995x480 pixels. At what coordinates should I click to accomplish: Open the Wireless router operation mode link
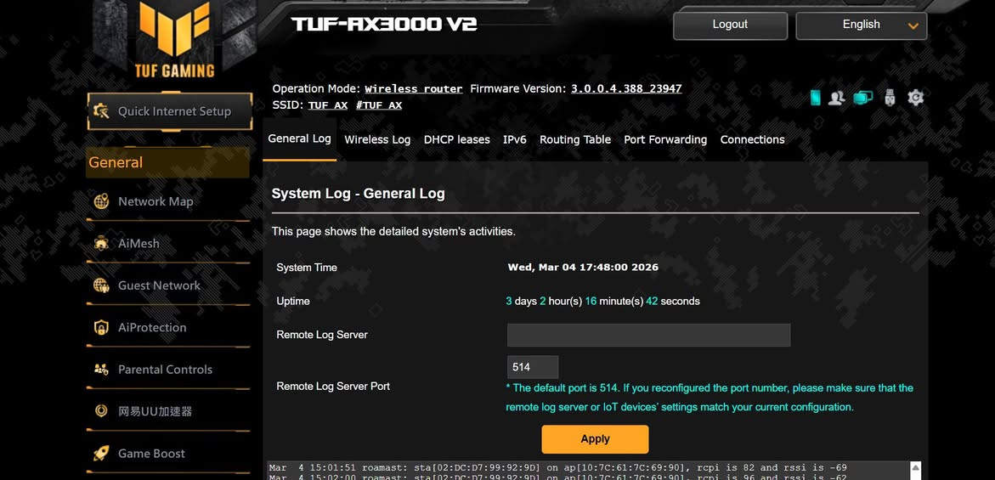pyautogui.click(x=414, y=88)
